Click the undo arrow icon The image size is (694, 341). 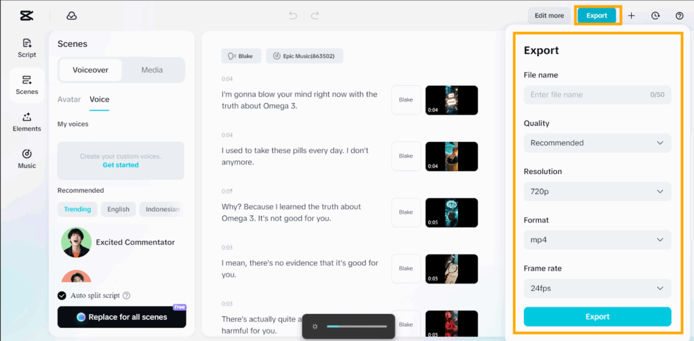coord(293,16)
